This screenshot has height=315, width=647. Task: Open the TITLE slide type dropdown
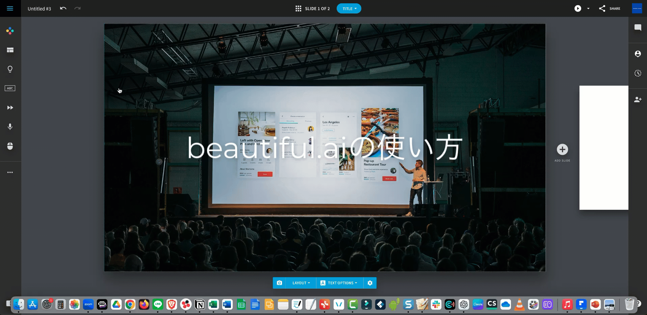click(349, 8)
